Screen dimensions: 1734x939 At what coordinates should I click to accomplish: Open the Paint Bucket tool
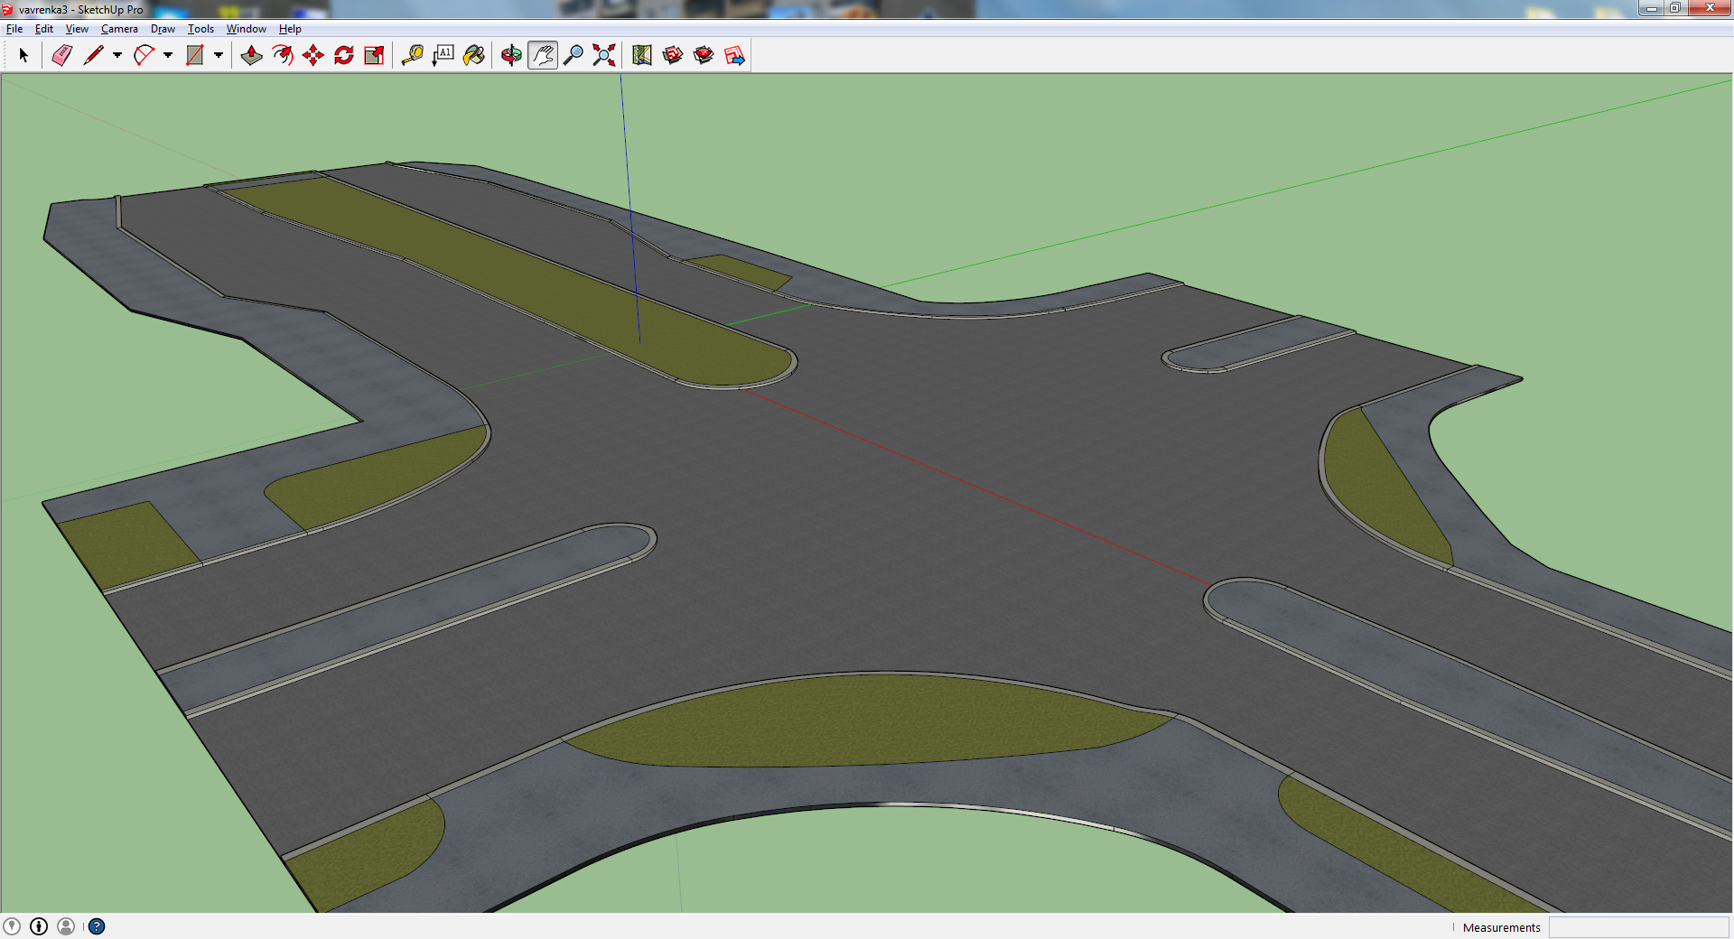click(474, 56)
